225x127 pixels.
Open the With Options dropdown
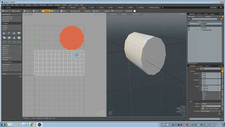[12, 64]
